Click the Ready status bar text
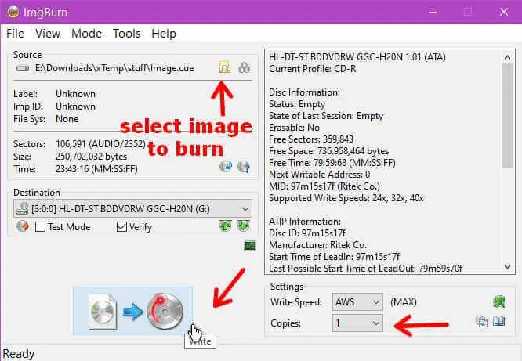522x361 pixels. coord(19,354)
